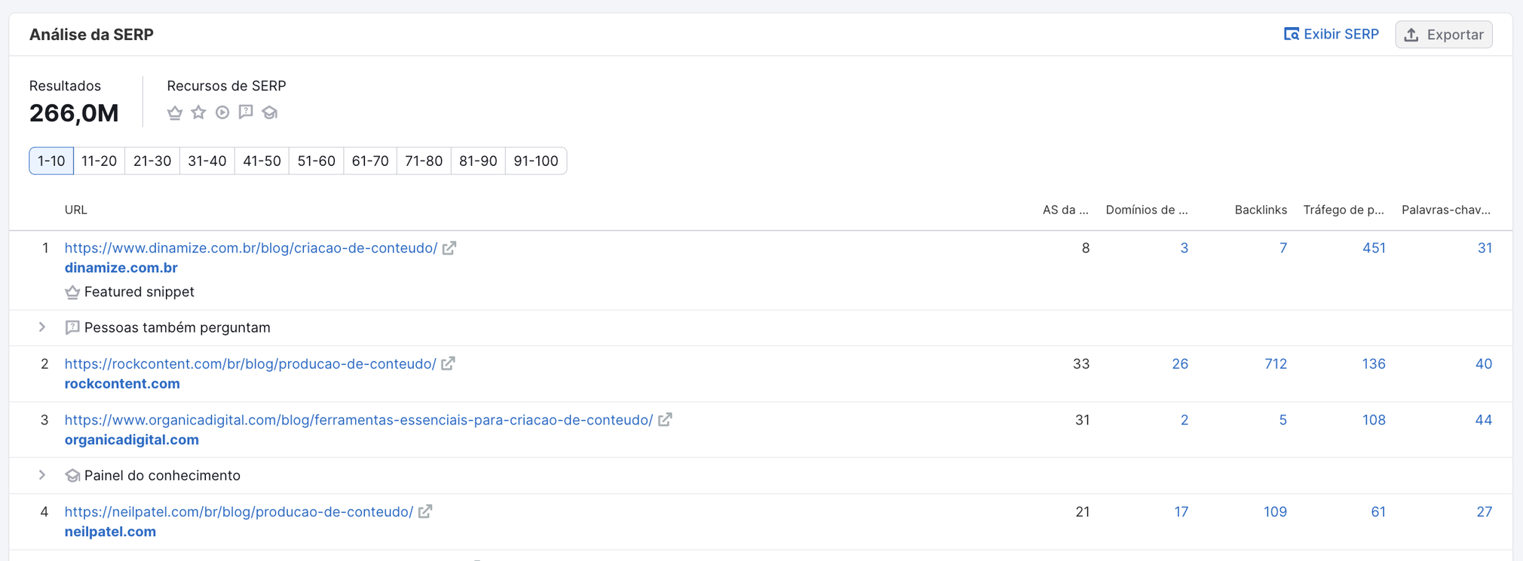Screen dimensions: 1523x561
Task: Click the featured snippet crown icon under Recursos de SERP
Action: coord(175,112)
